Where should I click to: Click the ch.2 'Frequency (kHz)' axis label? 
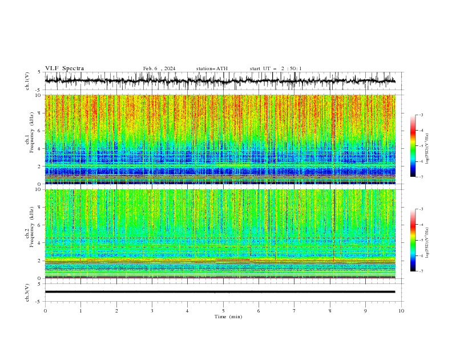(x=32, y=227)
